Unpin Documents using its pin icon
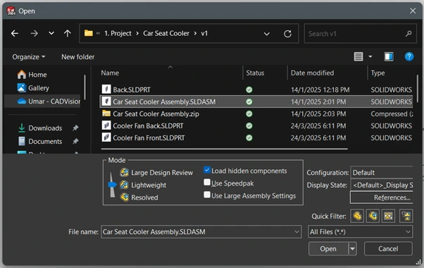424x268 pixels. tap(75, 141)
